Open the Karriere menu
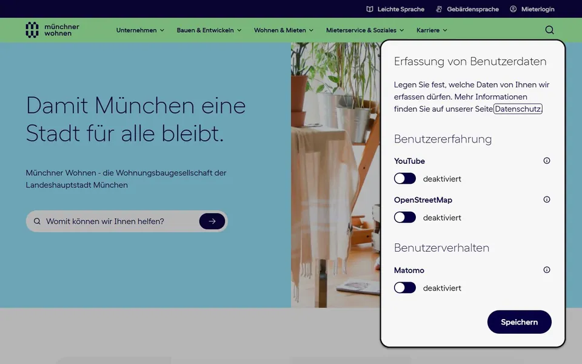 [x=432, y=30]
